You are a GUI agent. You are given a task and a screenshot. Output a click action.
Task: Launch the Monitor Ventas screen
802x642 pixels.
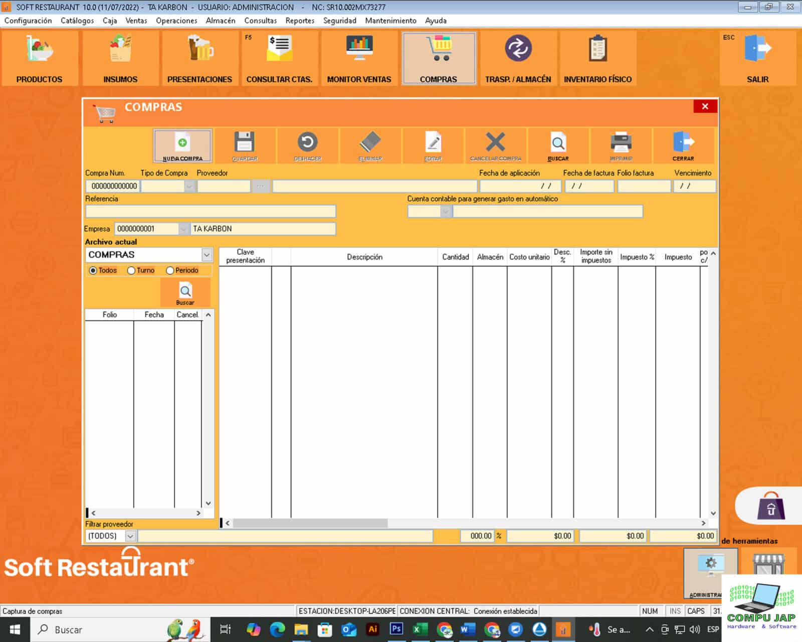click(x=359, y=58)
